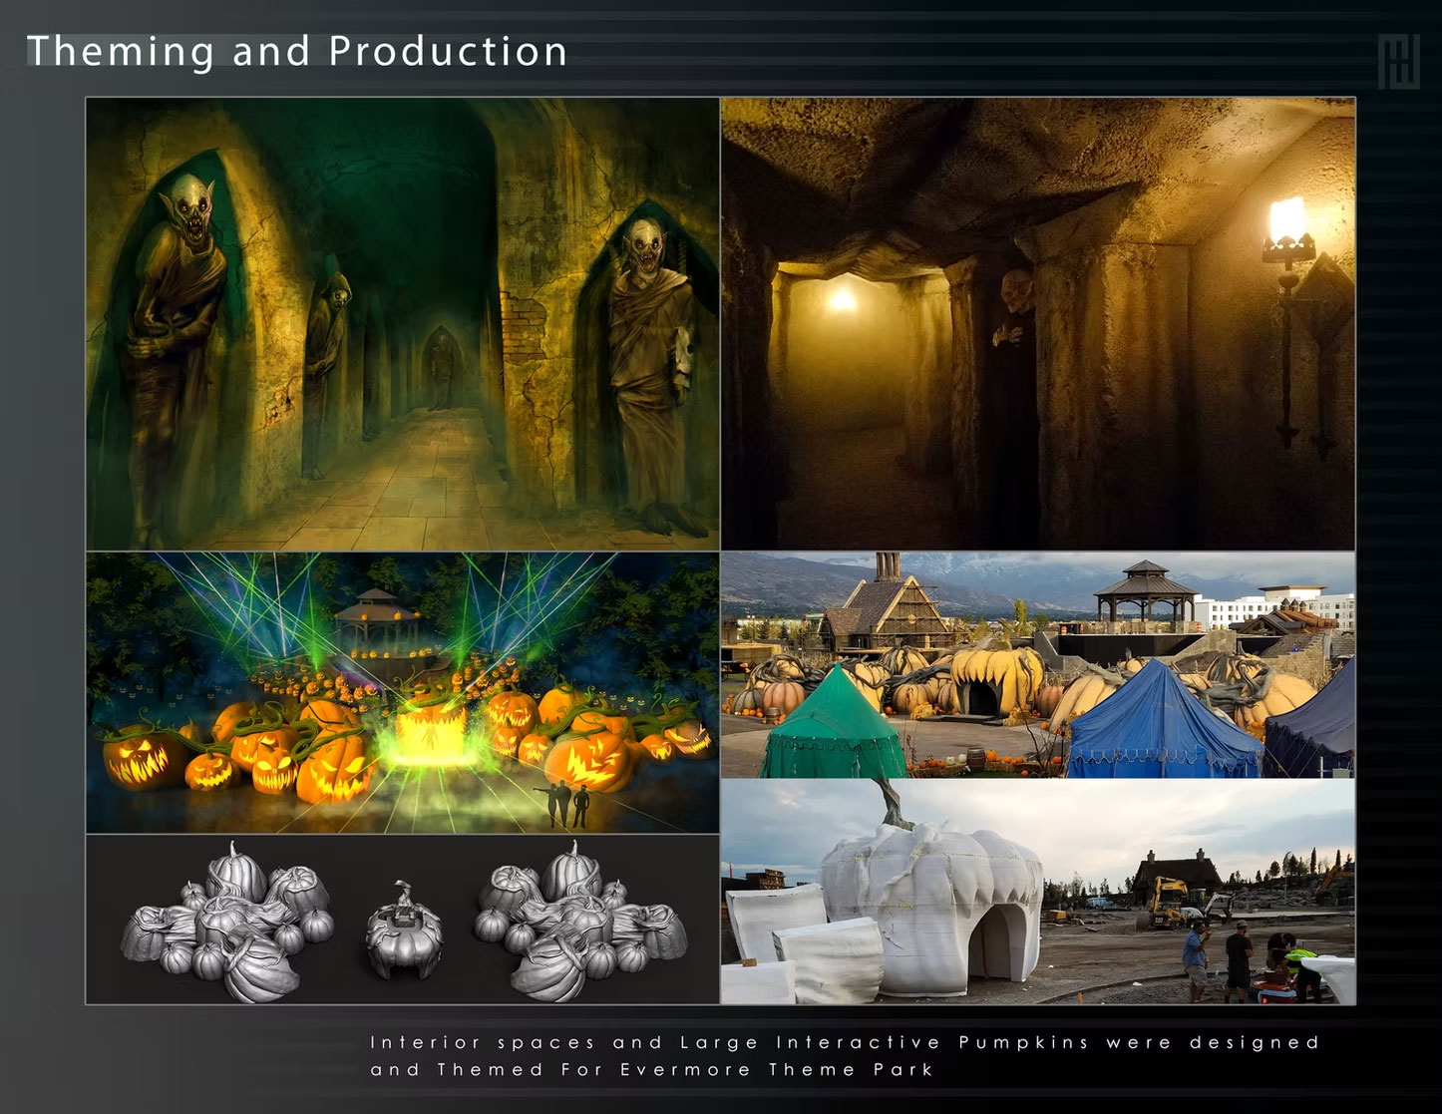Screen dimensions: 1442x1114
Task: Open the white foam pumpkin construction photo
Action: pyautogui.click(x=1037, y=892)
